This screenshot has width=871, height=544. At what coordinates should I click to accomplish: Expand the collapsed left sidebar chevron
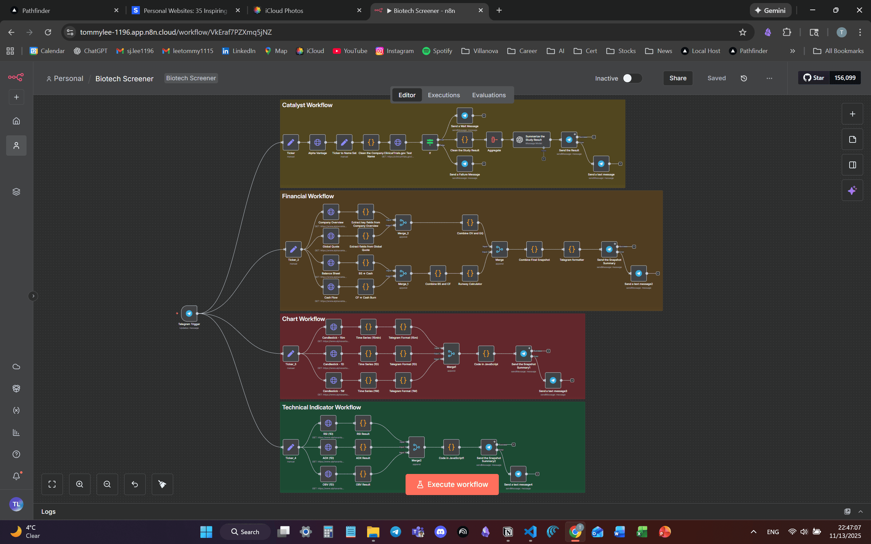(33, 296)
